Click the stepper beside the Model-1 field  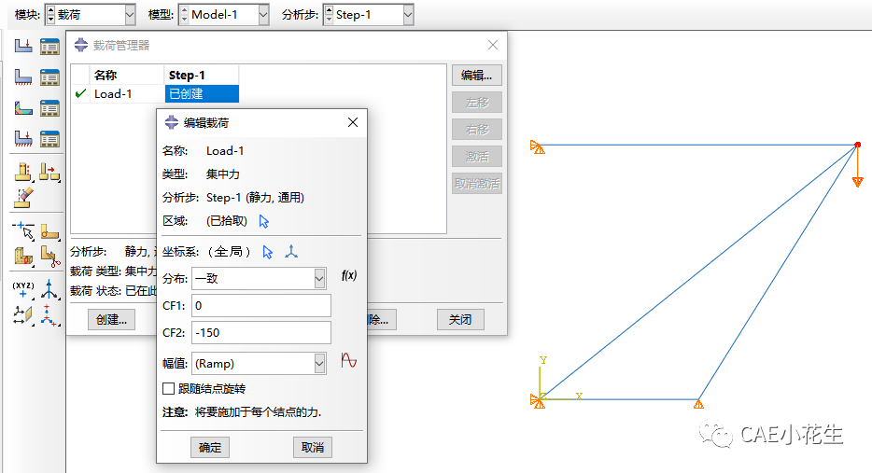click(184, 15)
